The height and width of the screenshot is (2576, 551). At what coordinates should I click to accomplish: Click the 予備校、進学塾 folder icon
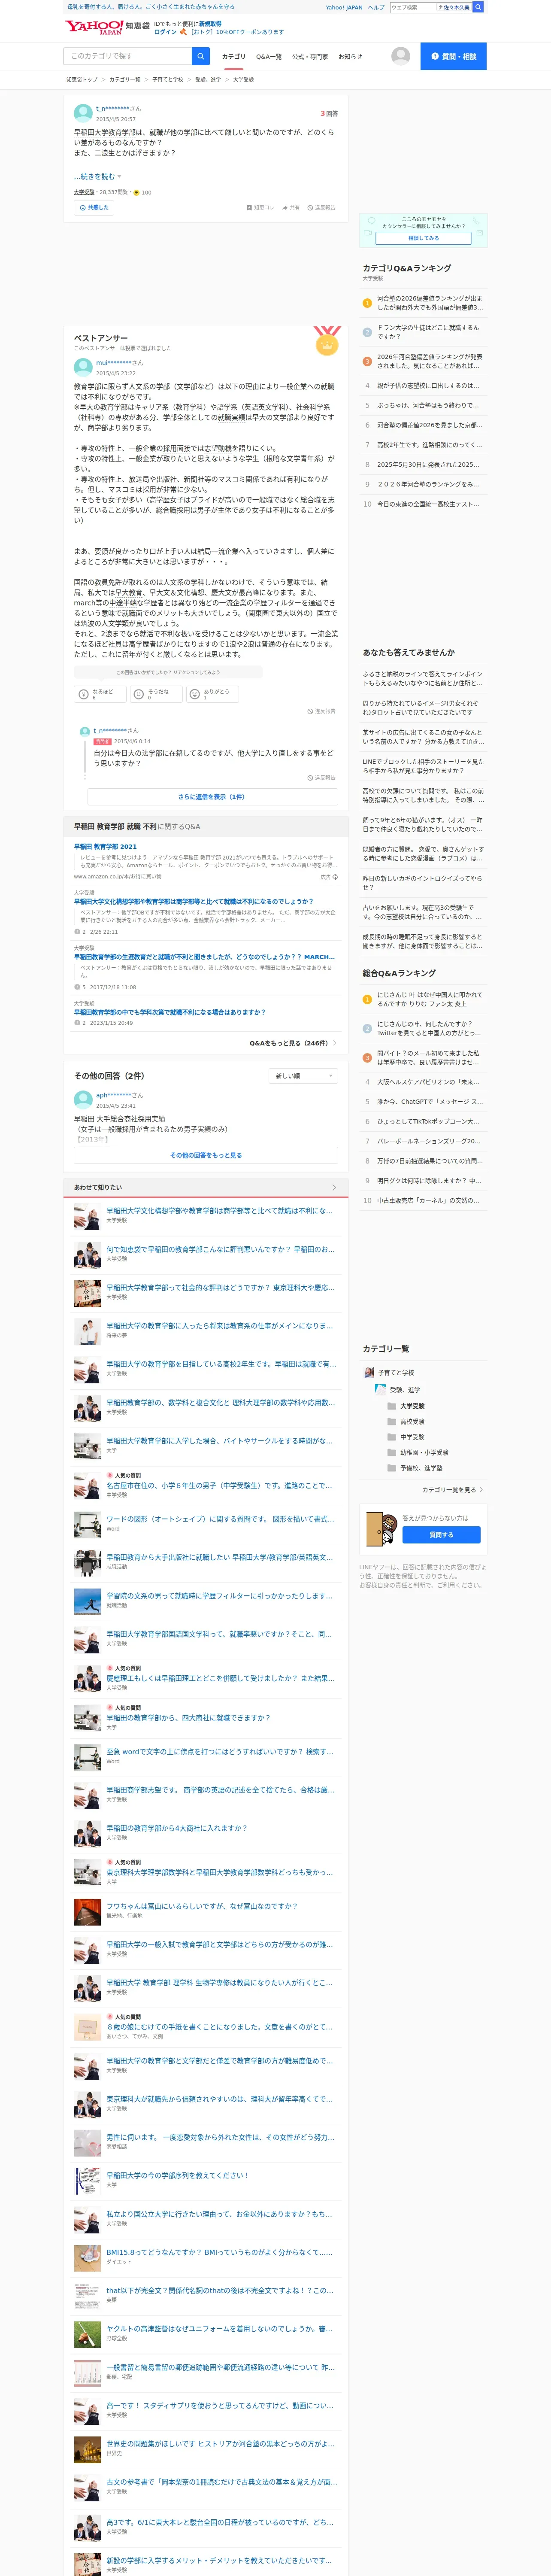[x=392, y=1468]
